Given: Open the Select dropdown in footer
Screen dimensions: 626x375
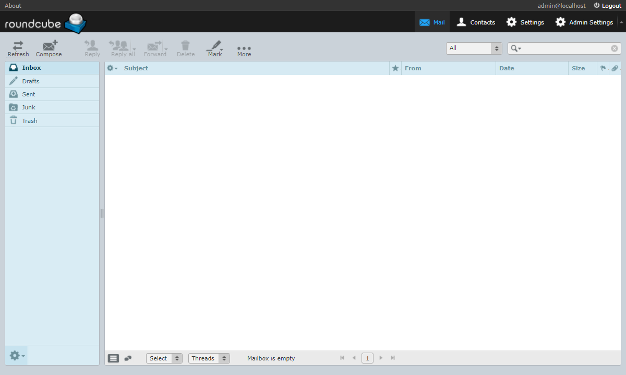Looking at the screenshot, I should 164,358.
